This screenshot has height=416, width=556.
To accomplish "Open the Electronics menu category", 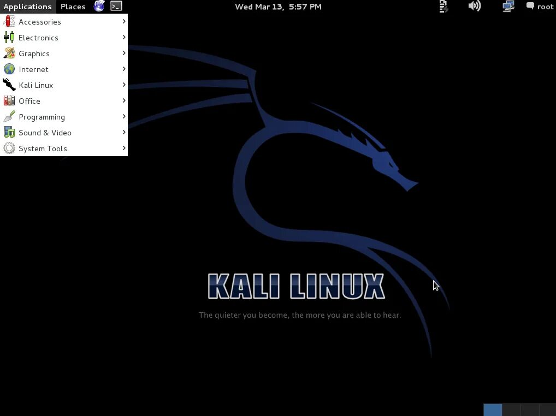I will pos(64,38).
